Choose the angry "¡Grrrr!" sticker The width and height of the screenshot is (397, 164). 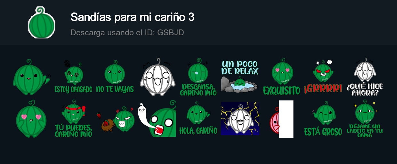coord(323,76)
